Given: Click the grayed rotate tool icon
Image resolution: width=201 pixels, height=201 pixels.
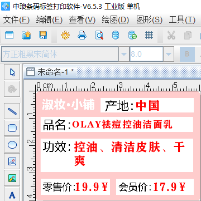Looking at the screenshot, I should click(12, 89).
